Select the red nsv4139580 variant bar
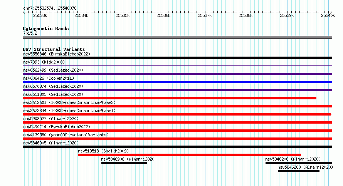 (x=177, y=139)
